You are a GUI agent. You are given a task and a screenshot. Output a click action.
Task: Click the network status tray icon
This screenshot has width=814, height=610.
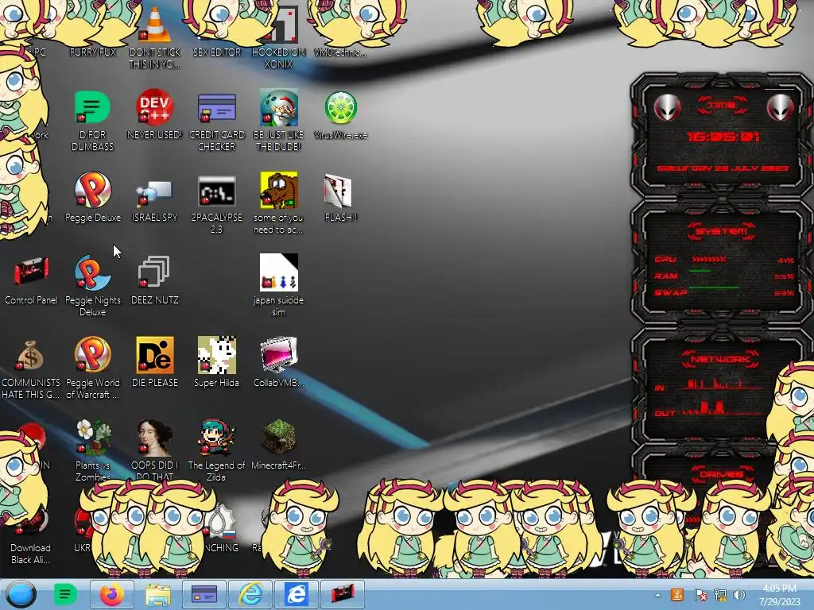[720, 594]
